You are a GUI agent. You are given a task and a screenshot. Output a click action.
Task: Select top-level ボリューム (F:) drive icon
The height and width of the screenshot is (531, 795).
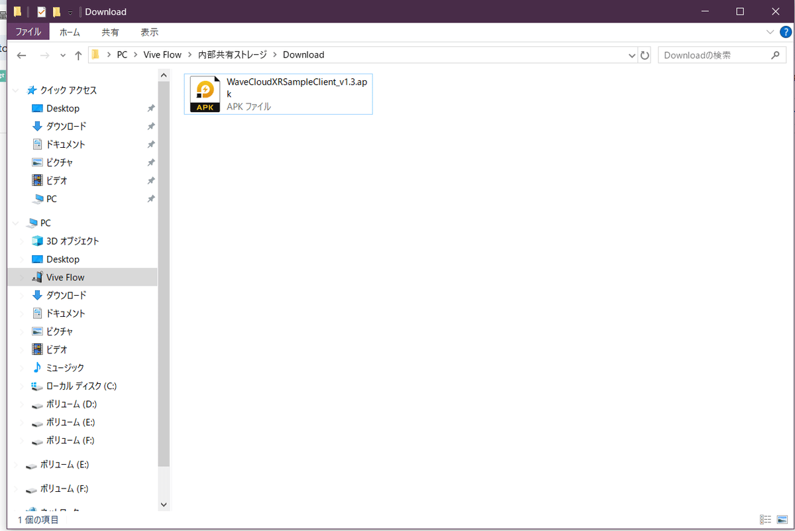[x=31, y=489]
